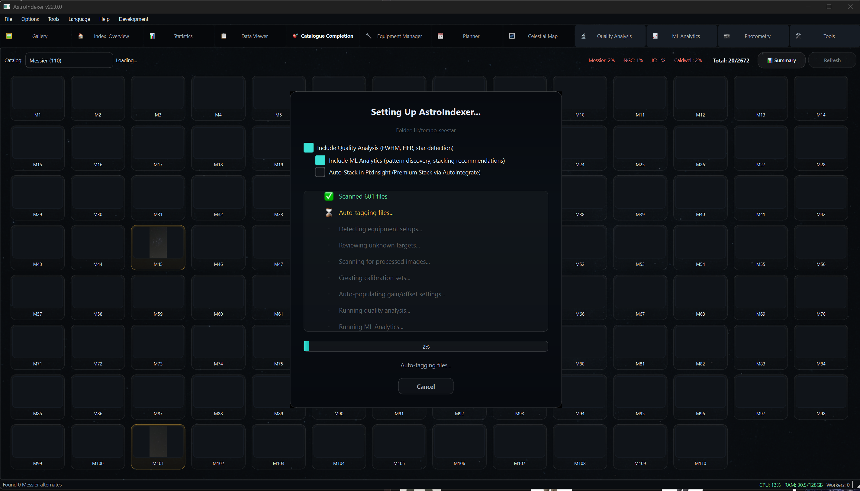
Task: Uncheck Include ML Analytics
Action: [320, 160]
